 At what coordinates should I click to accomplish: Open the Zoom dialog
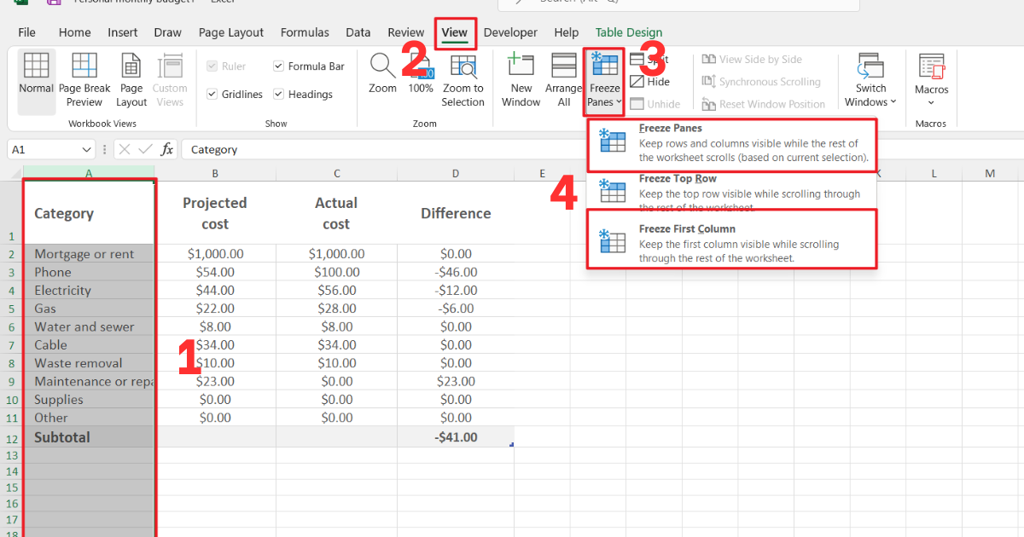coord(382,74)
